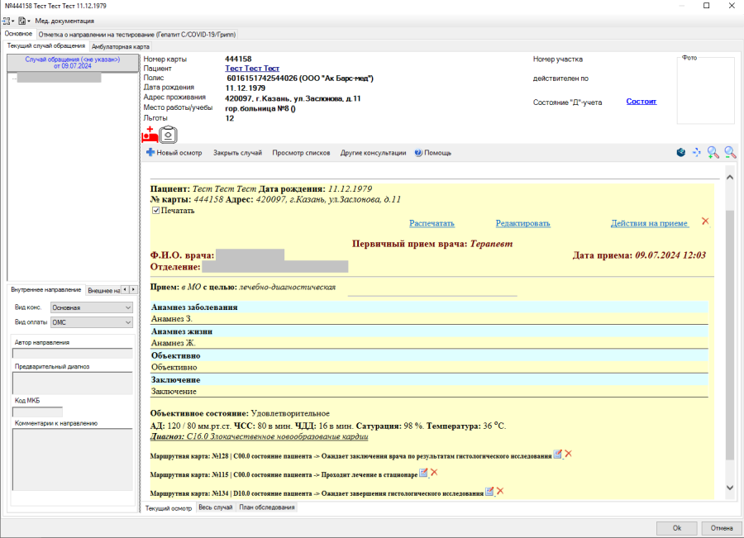Click the Ok button
744x538 pixels.
coord(676,528)
